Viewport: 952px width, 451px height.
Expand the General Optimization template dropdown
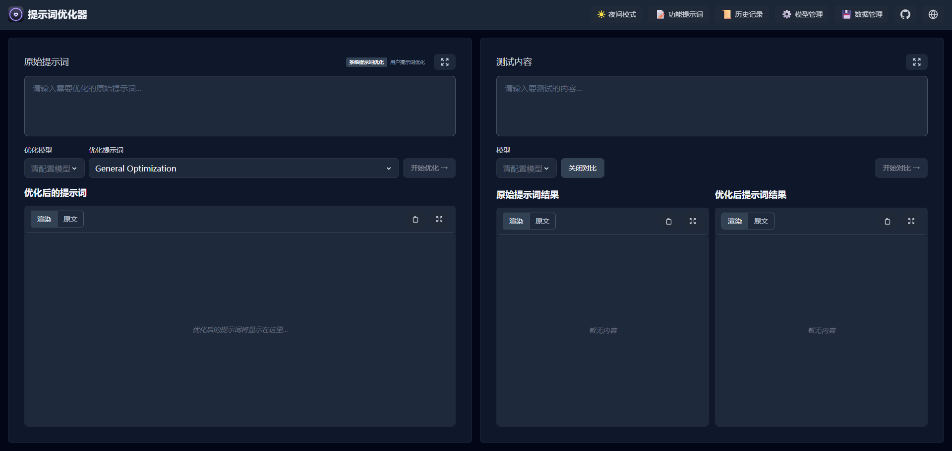(243, 169)
